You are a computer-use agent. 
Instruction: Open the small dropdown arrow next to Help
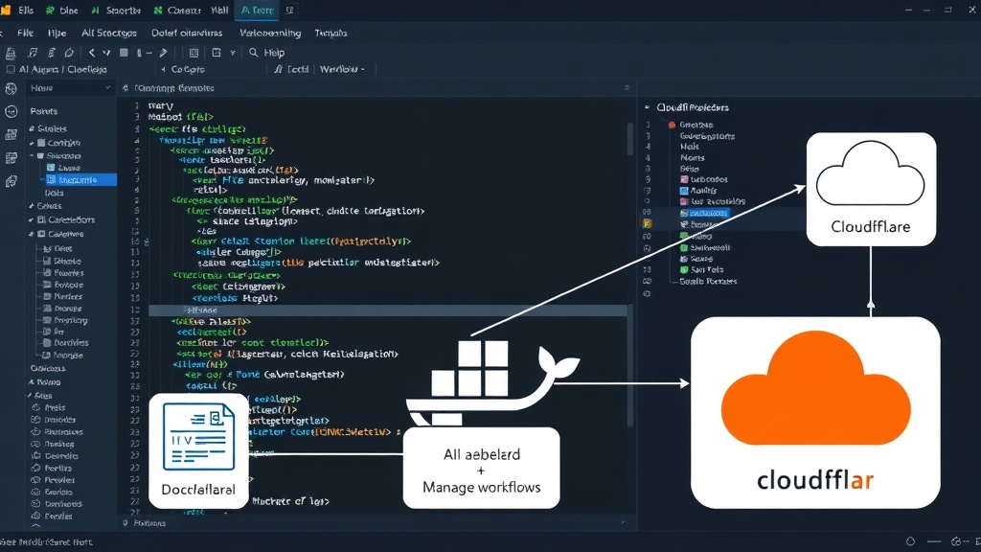[233, 54]
